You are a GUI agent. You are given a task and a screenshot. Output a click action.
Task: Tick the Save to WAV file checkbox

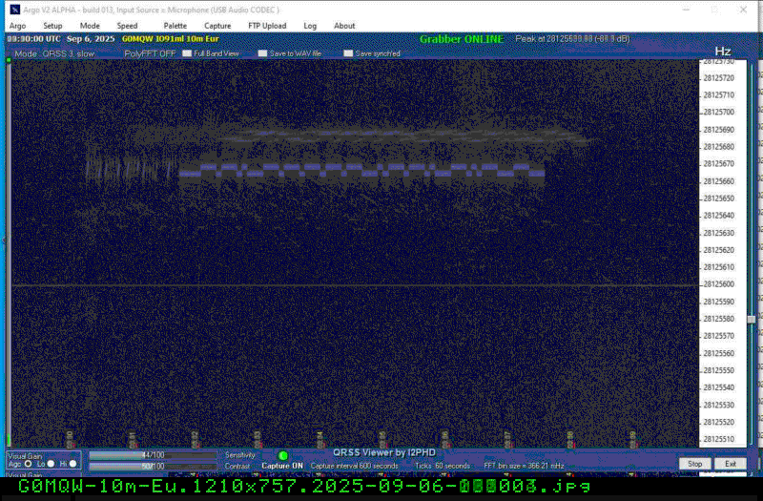[x=263, y=53]
